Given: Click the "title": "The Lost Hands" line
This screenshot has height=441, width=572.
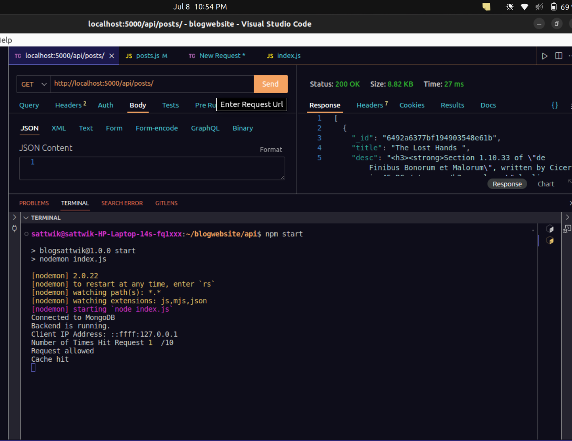Looking at the screenshot, I should click(411, 148).
